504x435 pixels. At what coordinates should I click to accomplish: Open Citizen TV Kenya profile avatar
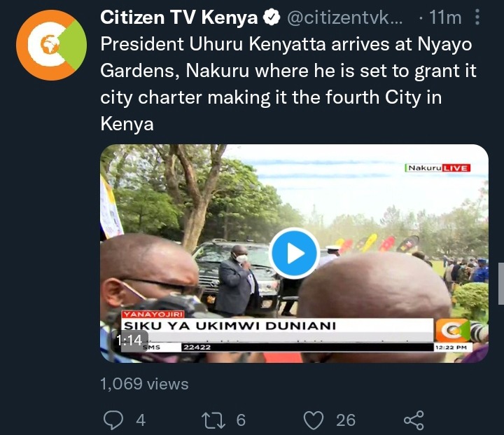(x=51, y=45)
